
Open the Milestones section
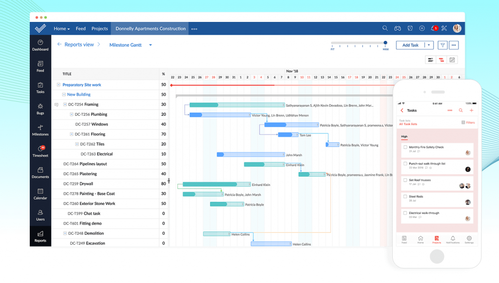click(40, 131)
